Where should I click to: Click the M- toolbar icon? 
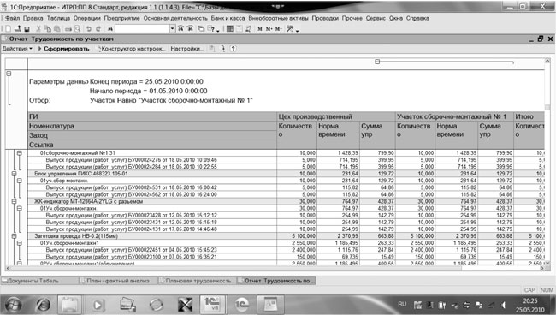point(278,29)
